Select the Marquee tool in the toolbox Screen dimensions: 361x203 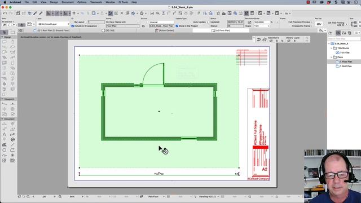pos(12,32)
